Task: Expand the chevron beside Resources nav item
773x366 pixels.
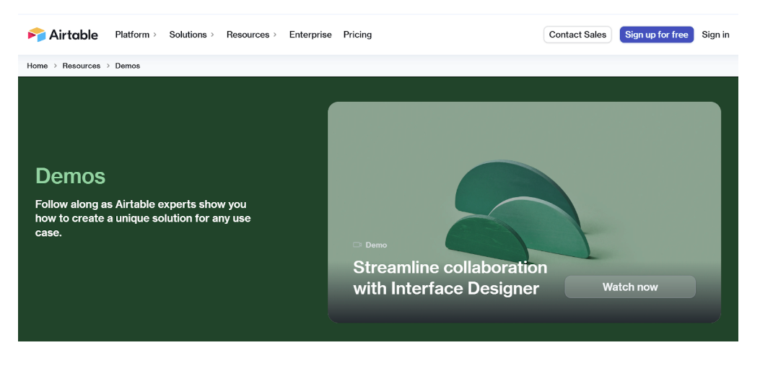Action: pos(275,35)
